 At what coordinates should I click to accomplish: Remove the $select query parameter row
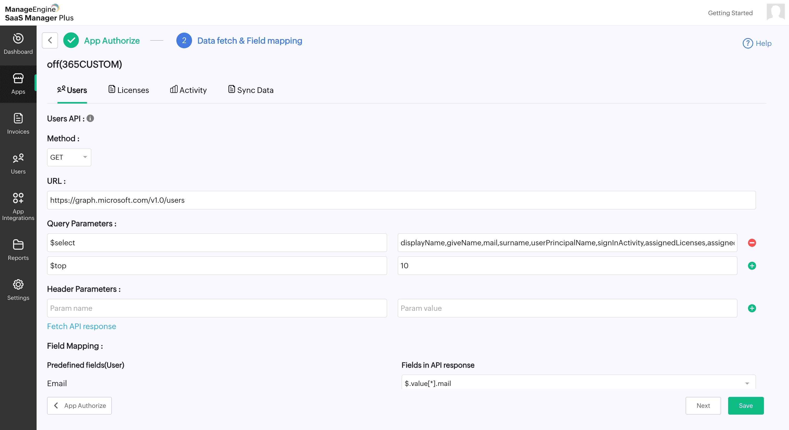[752, 242]
